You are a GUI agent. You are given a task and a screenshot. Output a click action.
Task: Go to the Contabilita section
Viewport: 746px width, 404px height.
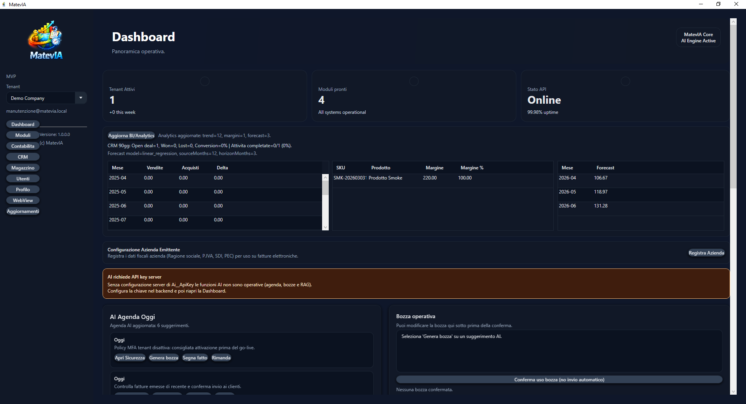(23, 146)
